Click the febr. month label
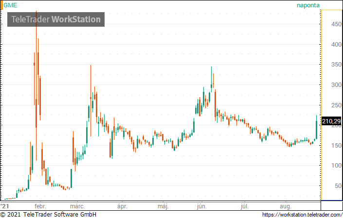343x219 pixels. [x=40, y=206]
